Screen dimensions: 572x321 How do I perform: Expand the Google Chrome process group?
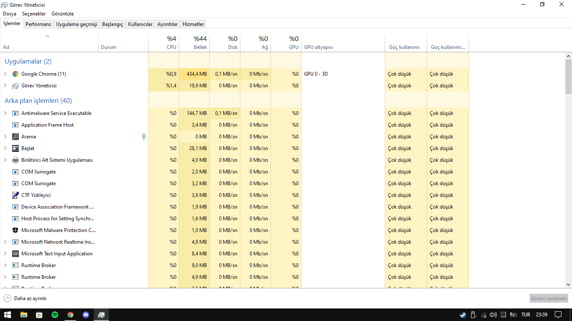point(5,74)
